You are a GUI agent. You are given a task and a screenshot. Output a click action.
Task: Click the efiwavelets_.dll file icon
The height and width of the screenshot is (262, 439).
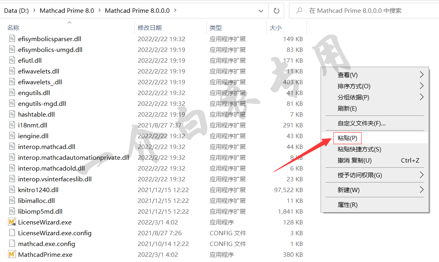pyautogui.click(x=12, y=82)
